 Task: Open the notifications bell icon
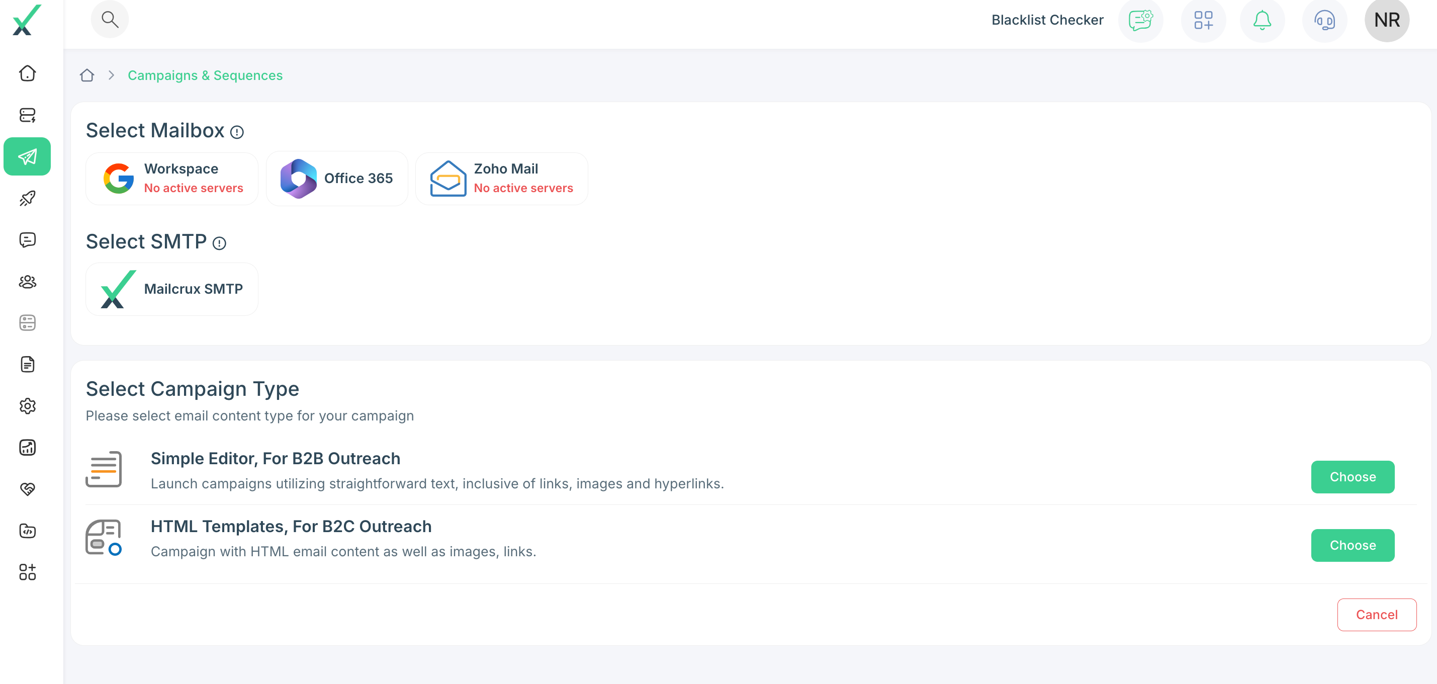[x=1263, y=20]
